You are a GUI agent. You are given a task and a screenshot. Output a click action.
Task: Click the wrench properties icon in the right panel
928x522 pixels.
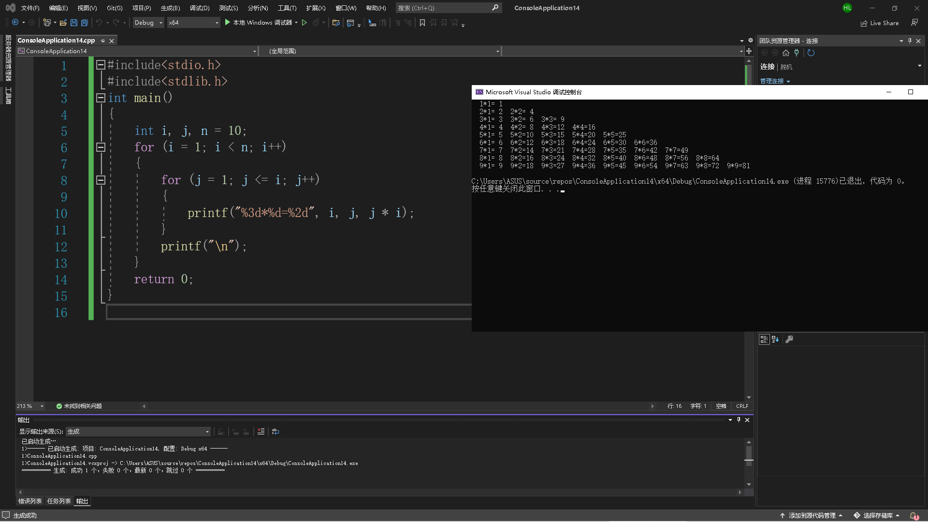[x=789, y=339]
